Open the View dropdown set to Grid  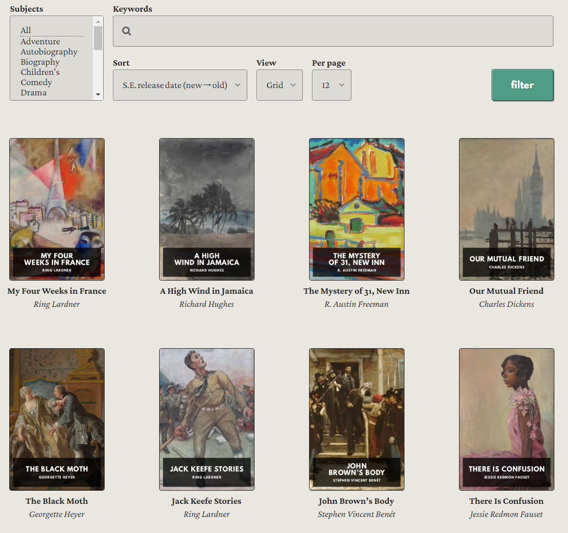coord(279,85)
